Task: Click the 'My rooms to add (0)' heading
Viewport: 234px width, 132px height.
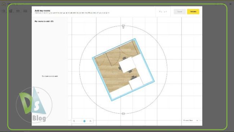Action: coord(44,21)
